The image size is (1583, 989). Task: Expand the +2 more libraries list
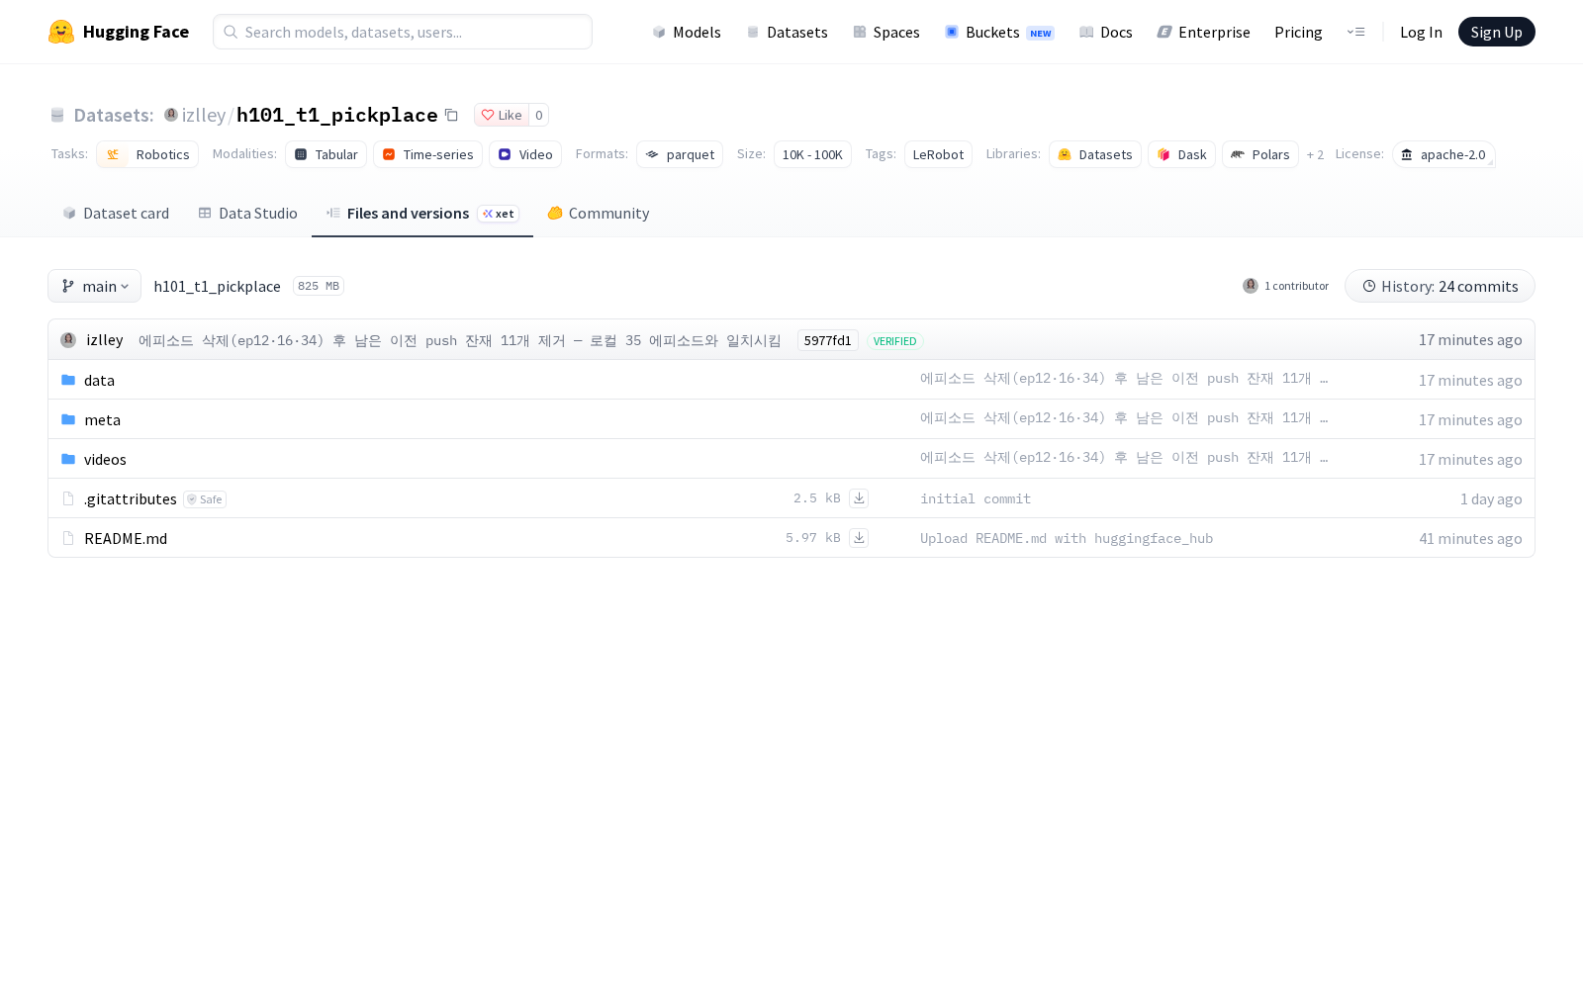(1315, 154)
